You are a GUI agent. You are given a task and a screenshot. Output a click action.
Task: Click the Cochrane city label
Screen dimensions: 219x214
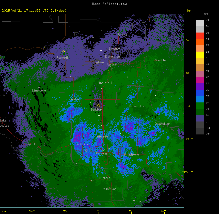tap(82, 144)
